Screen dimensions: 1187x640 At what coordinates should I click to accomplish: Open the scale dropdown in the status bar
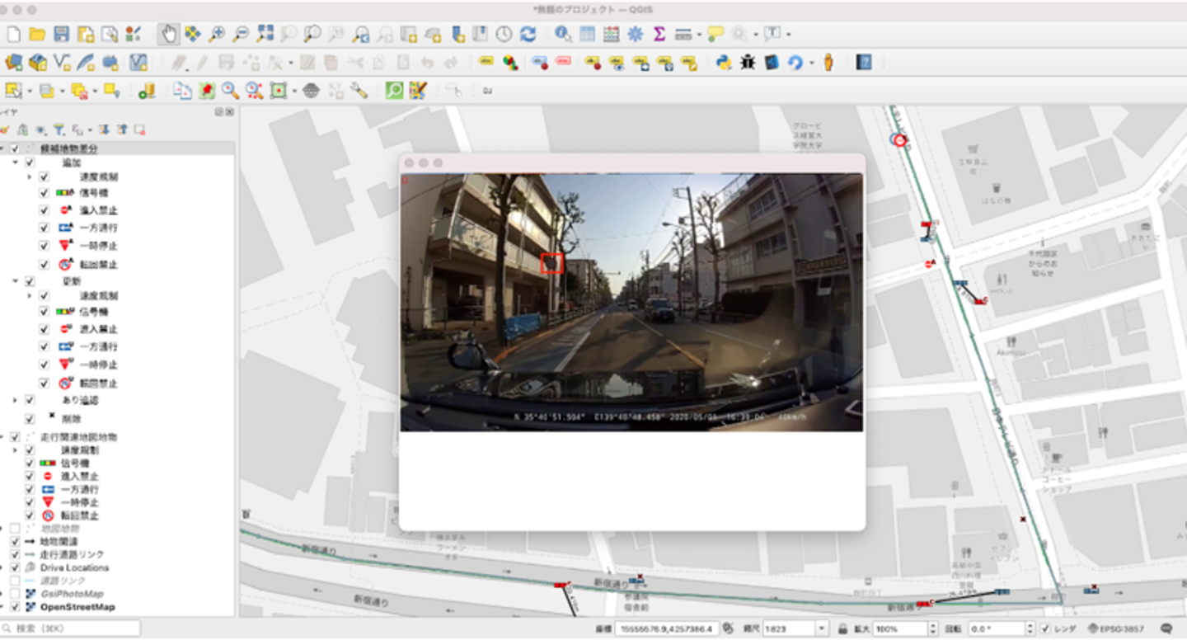pos(821,628)
